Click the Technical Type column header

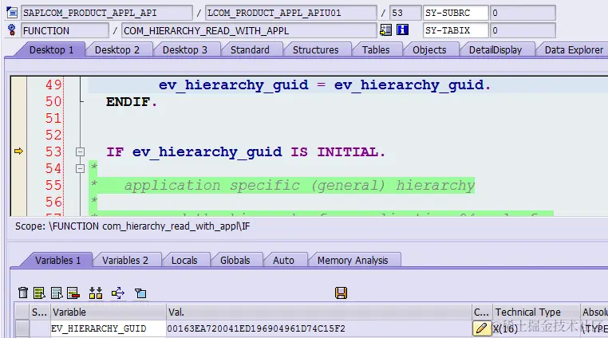536,312
